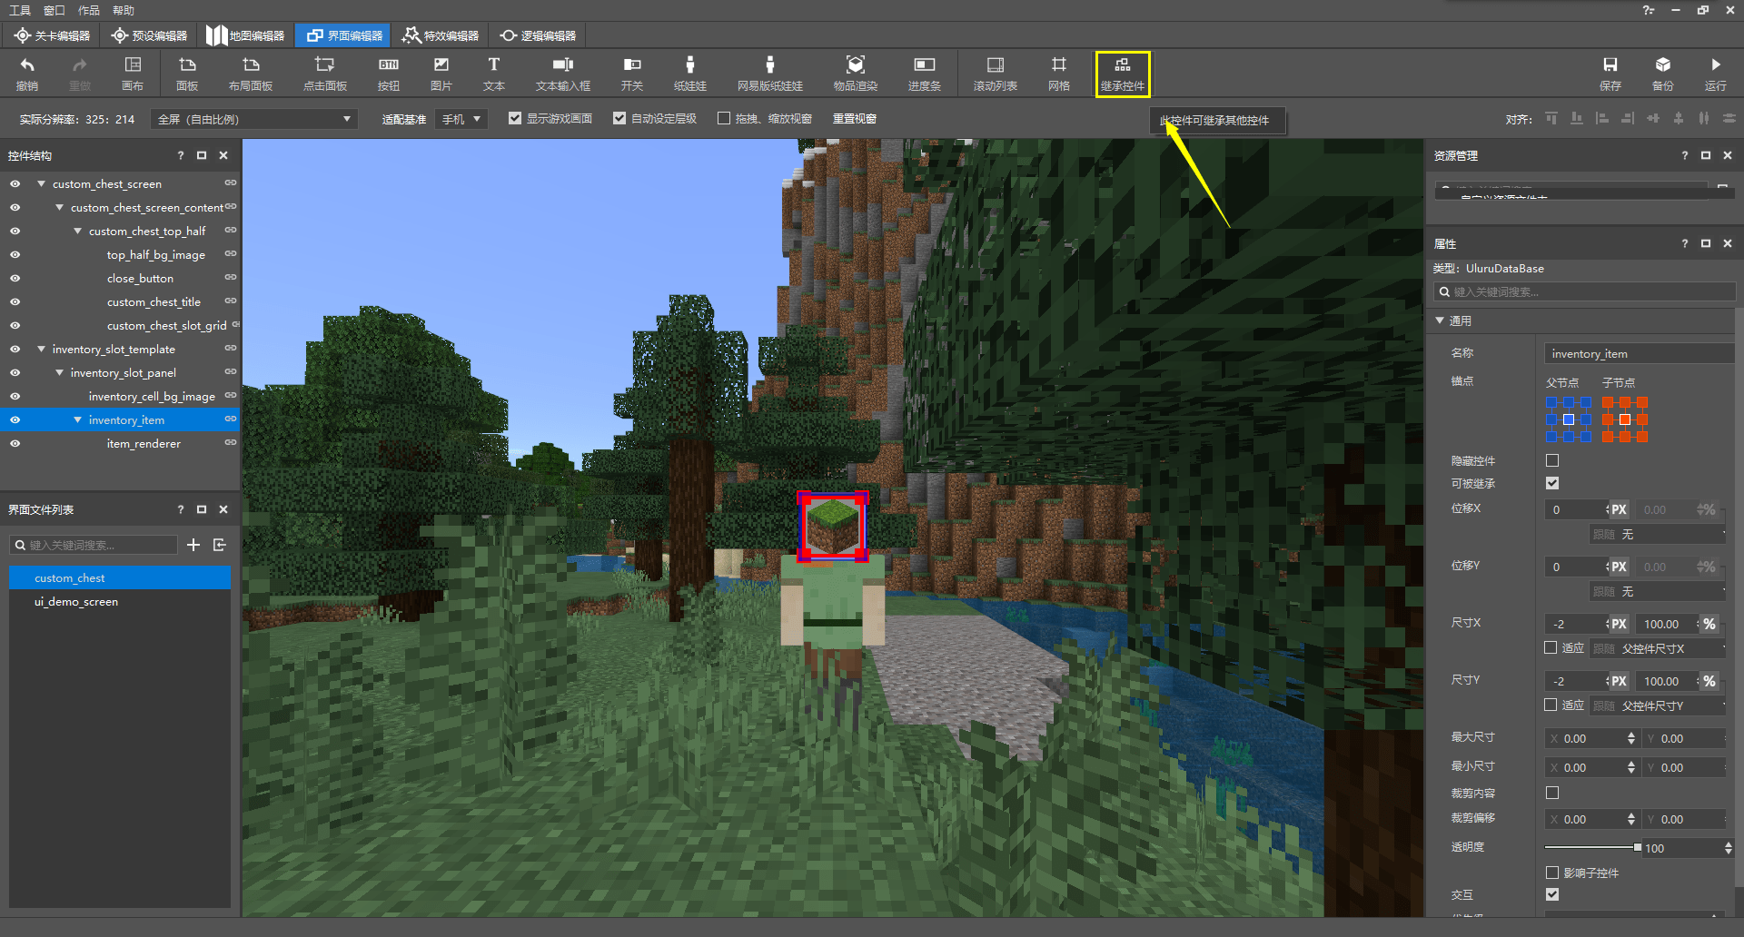The height and width of the screenshot is (937, 1744).
Task: Select ui_demo_screen in the file list
Action: click(x=76, y=602)
